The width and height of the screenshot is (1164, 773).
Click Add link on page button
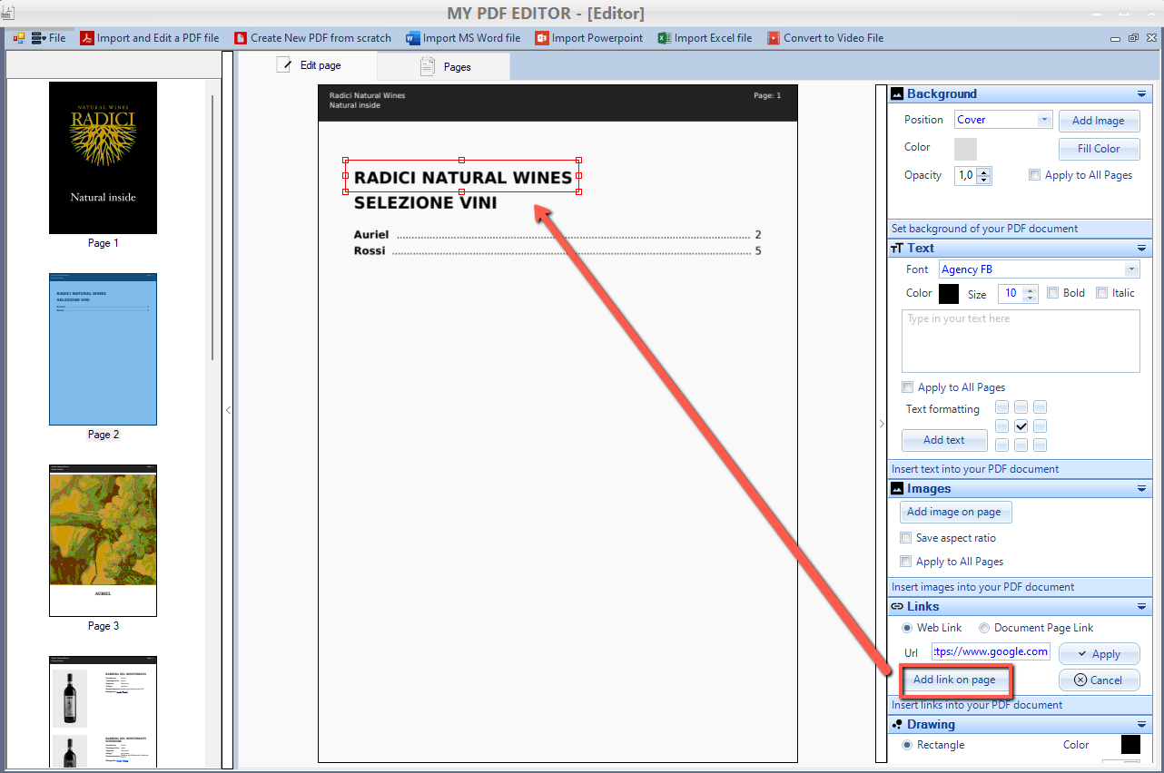click(x=954, y=680)
